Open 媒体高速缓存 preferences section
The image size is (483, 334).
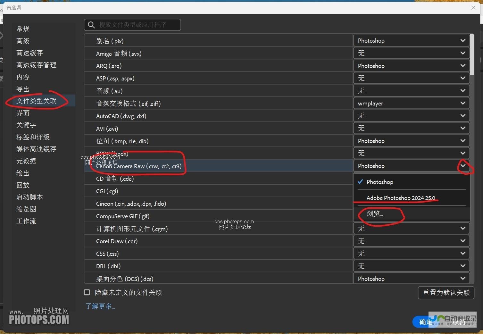[36, 149]
